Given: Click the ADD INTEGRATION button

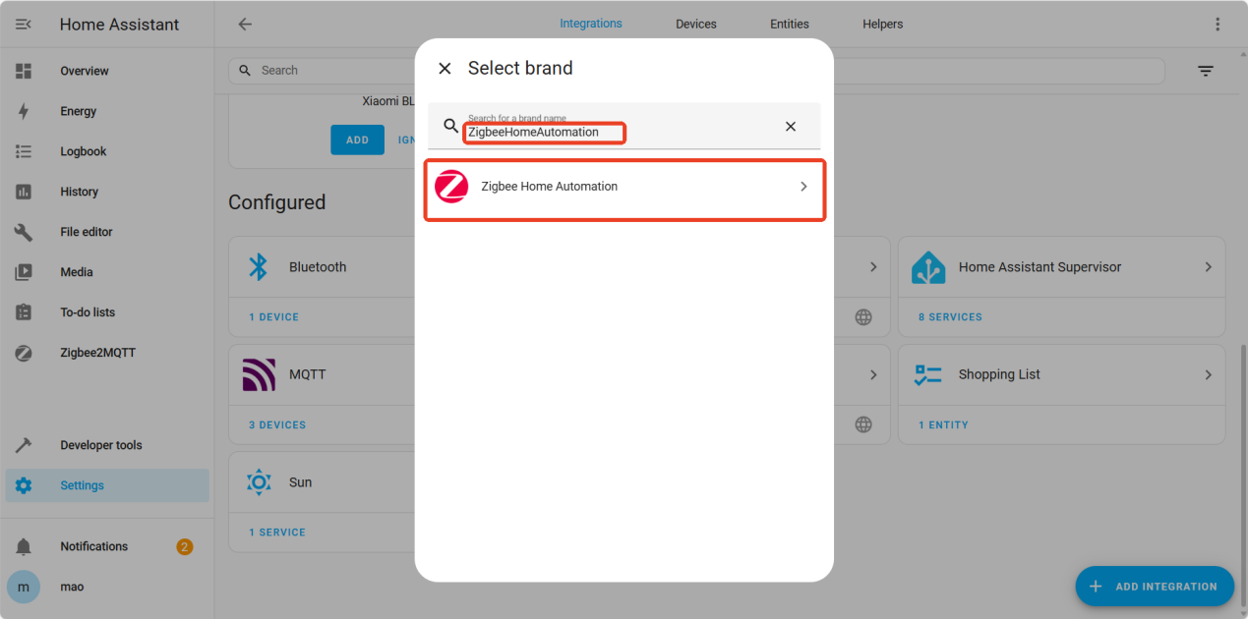Looking at the screenshot, I should [1155, 587].
